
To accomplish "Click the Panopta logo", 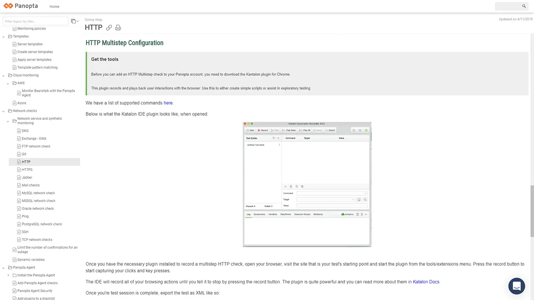I will (20, 6).
